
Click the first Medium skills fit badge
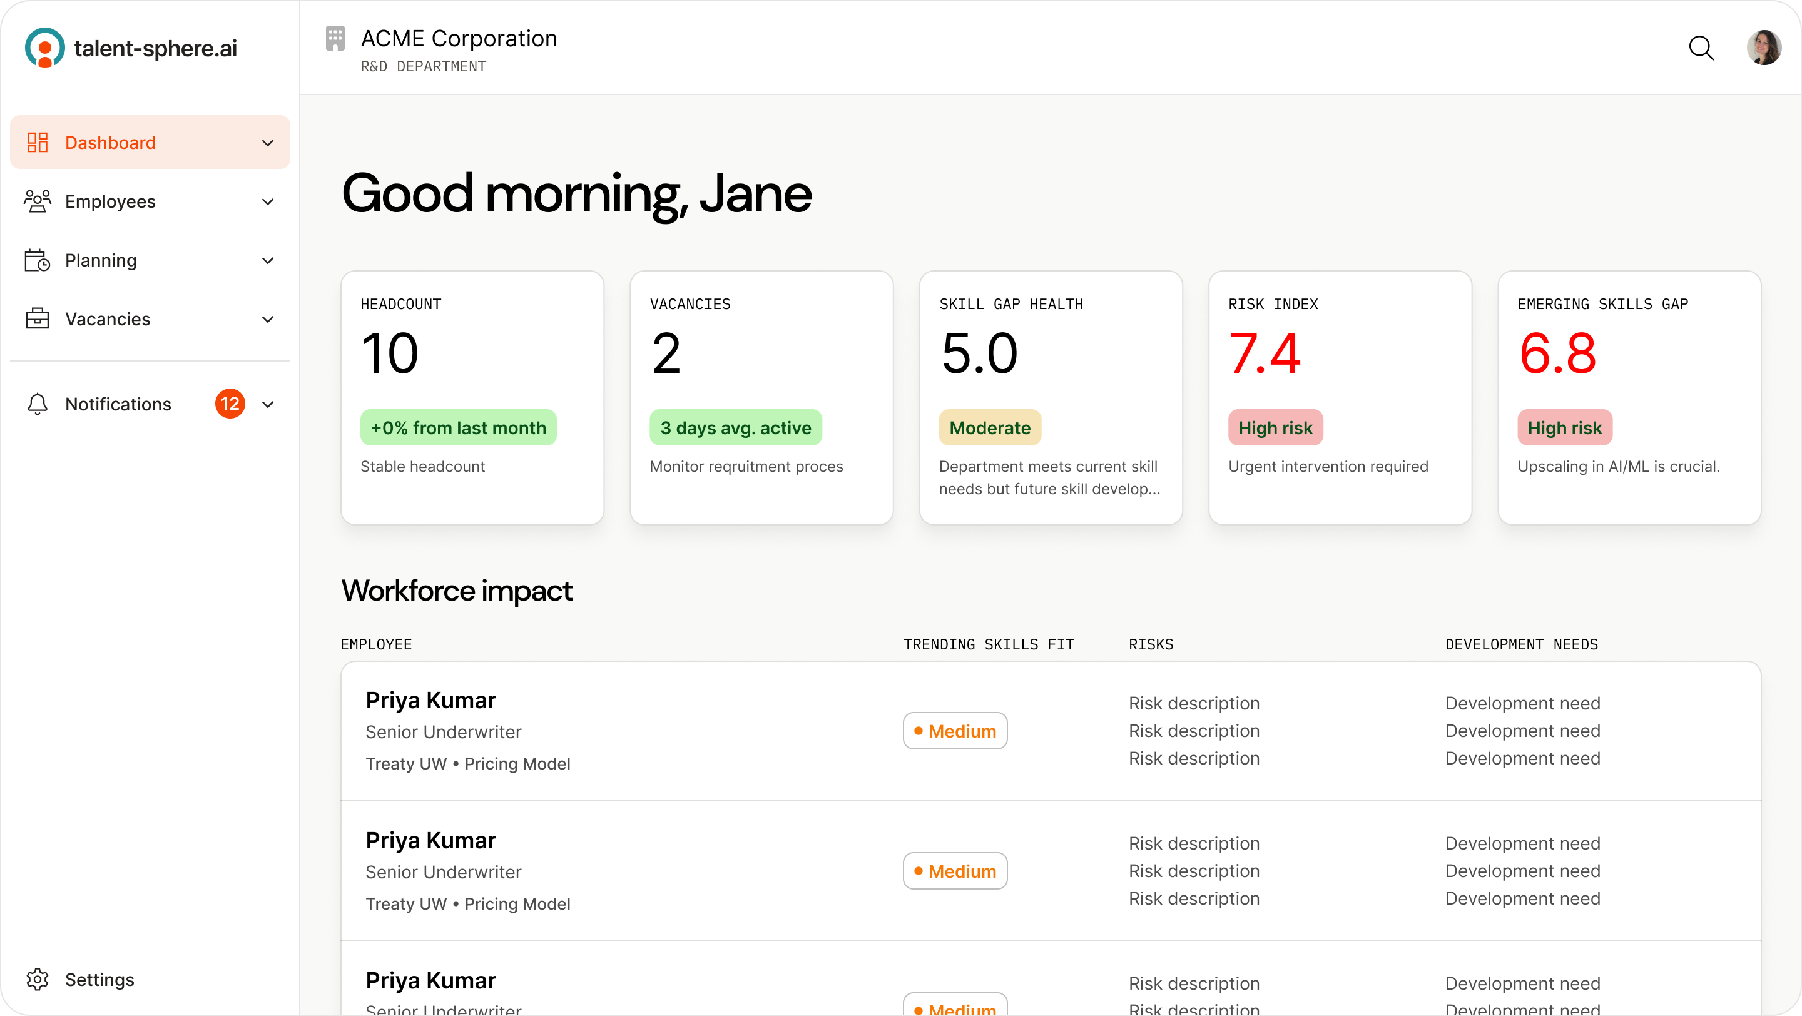(955, 731)
